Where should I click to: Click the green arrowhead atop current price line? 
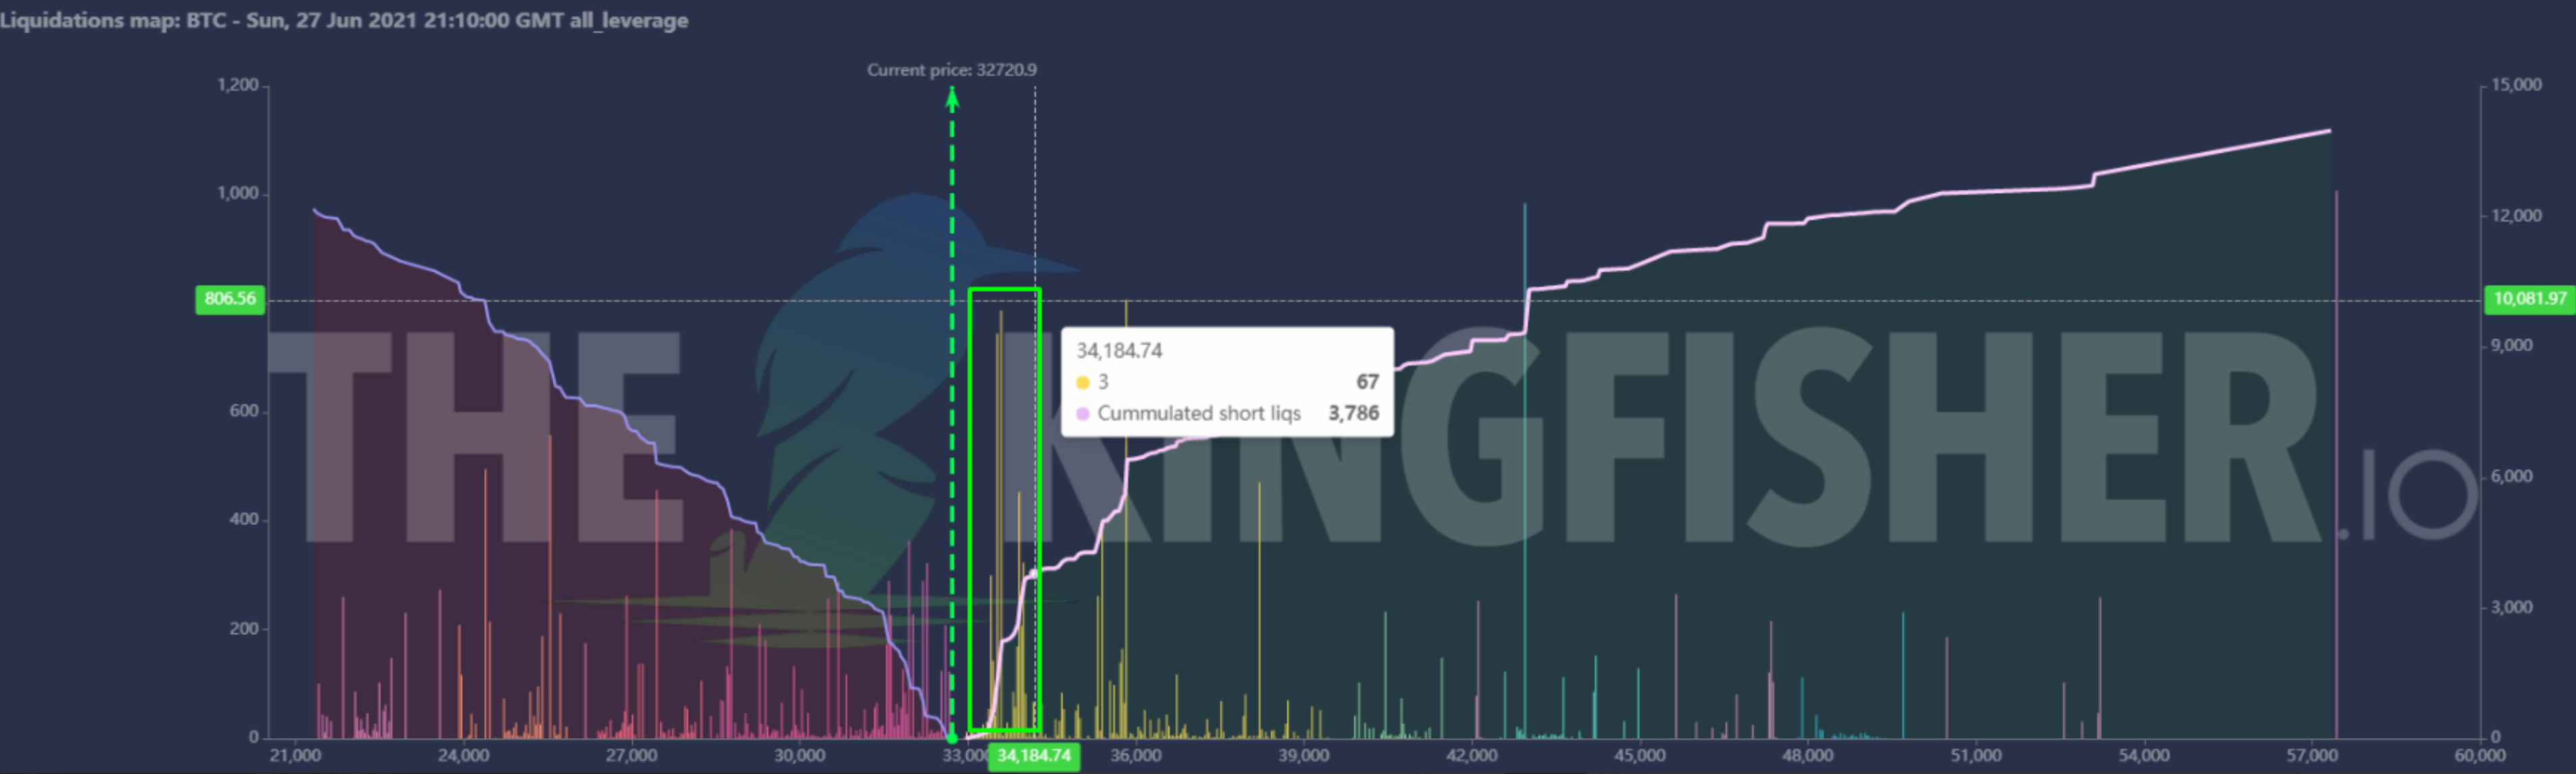click(952, 97)
